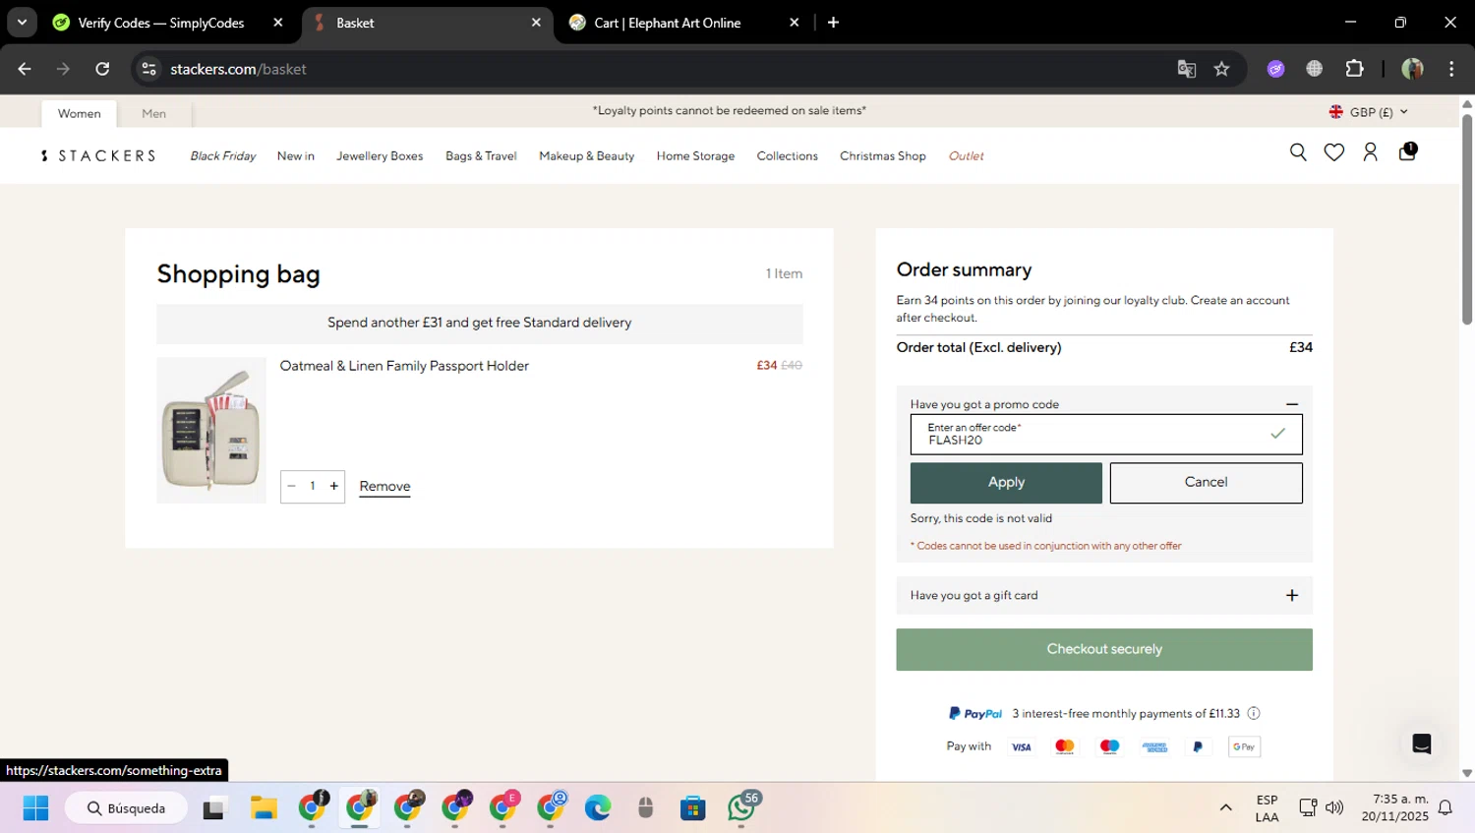Image resolution: width=1475 pixels, height=833 pixels.
Task: Open the Black Friday menu
Action: [223, 155]
